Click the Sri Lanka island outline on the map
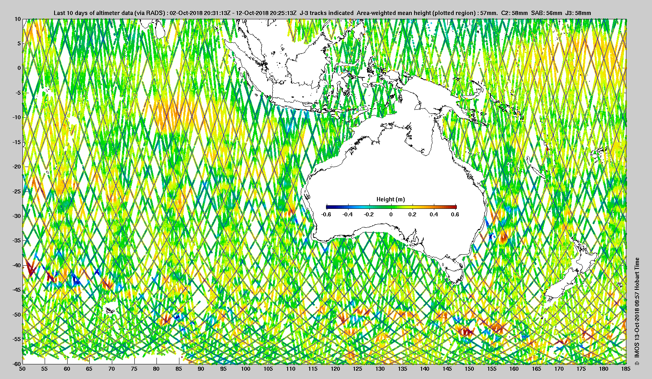The height and width of the screenshot is (379, 652). [x=159, y=28]
